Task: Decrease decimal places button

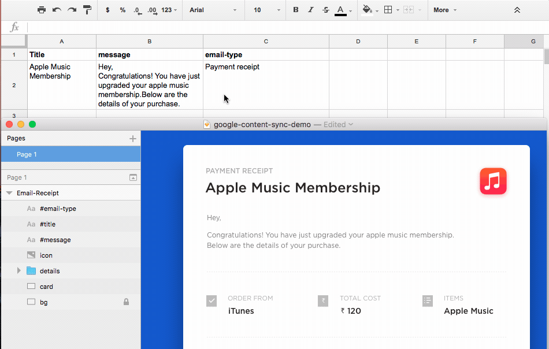Action: 138,10
